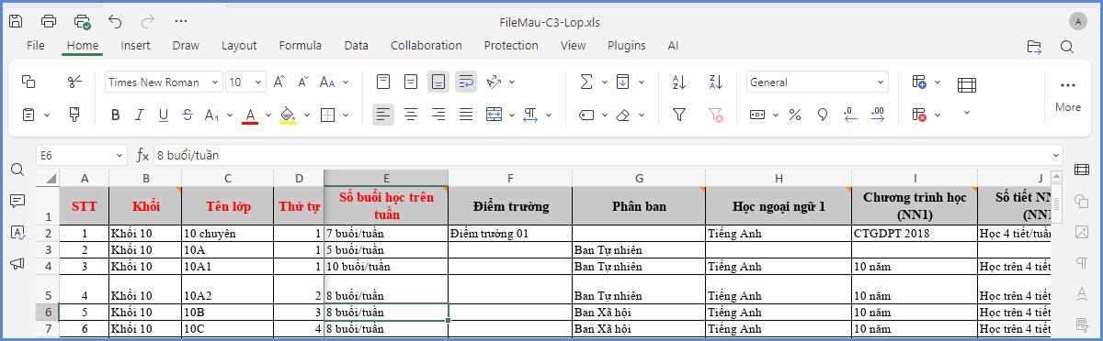Switch to the Layout tab
Screen dimensions: 1103x341
pyautogui.click(x=239, y=46)
